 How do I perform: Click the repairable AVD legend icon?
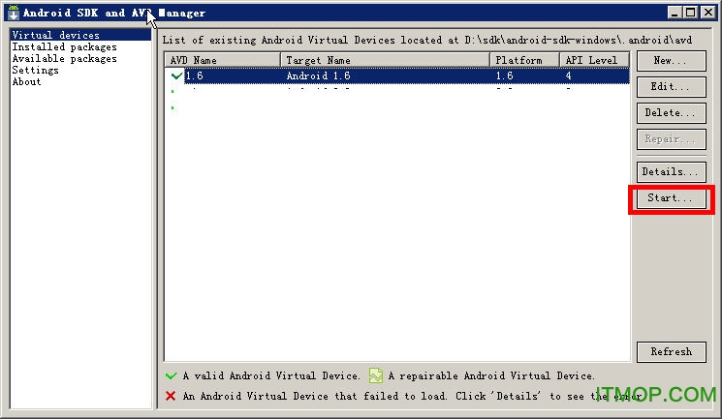[x=375, y=375]
